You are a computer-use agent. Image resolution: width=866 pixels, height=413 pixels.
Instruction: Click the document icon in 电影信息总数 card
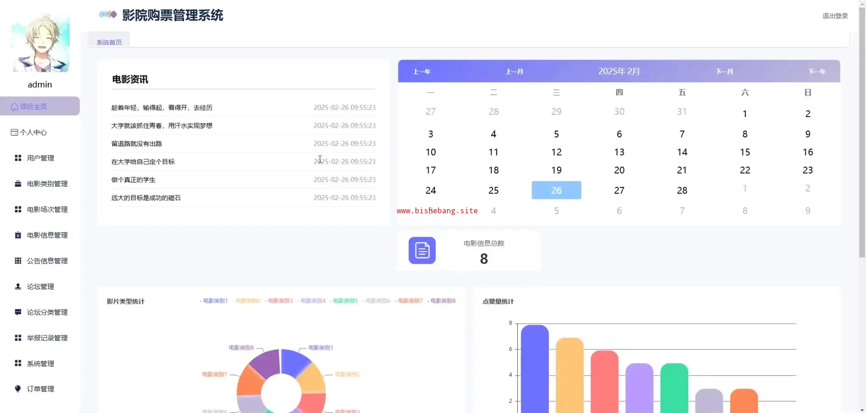pos(422,250)
